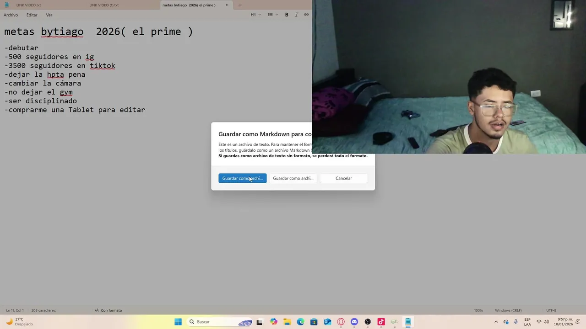Open TikTok from the taskbar

[381, 322]
